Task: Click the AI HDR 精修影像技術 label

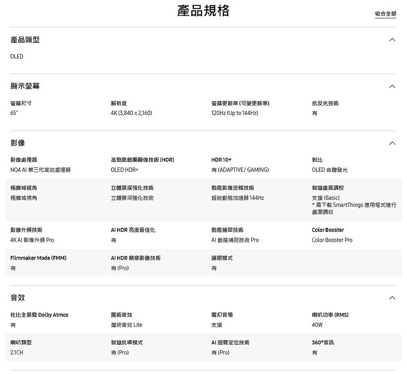Action: point(136,258)
